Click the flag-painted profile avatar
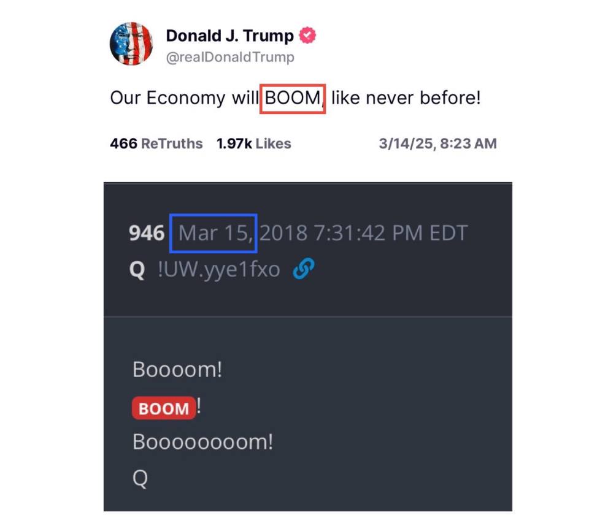589x531 pixels. [x=131, y=44]
